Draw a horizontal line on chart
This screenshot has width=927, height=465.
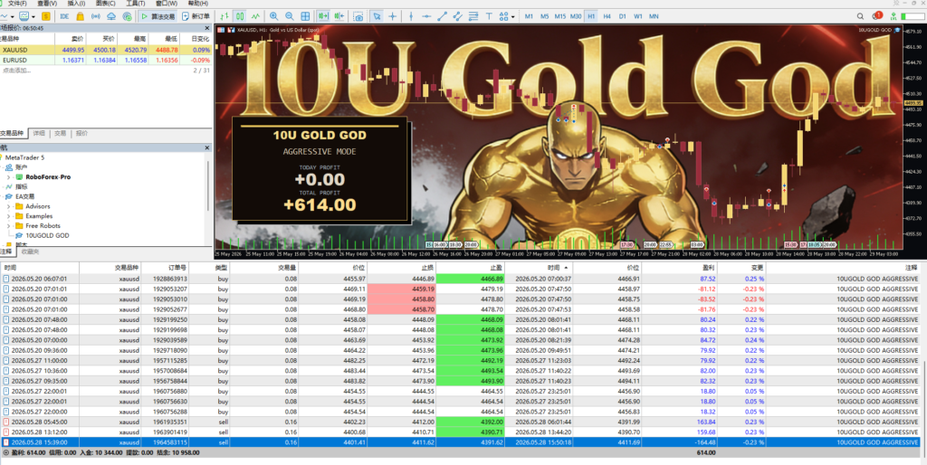426,16
